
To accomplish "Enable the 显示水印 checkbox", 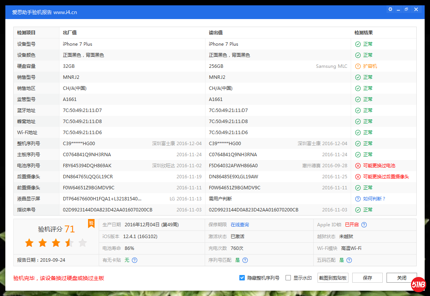I will point(288,278).
